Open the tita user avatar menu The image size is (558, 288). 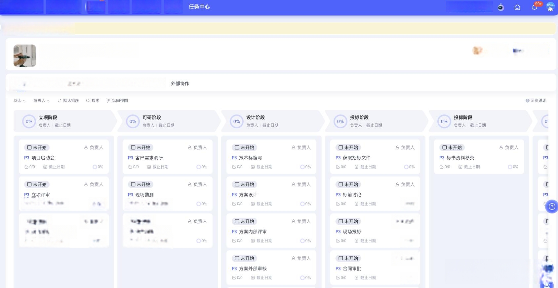point(550,7)
